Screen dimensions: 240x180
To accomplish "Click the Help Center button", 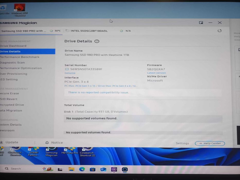I will coord(210,143).
